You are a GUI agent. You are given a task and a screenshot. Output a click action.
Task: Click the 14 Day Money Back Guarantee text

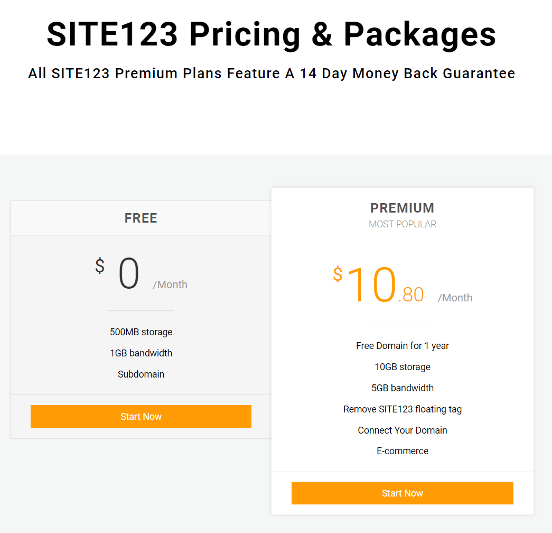271,73
